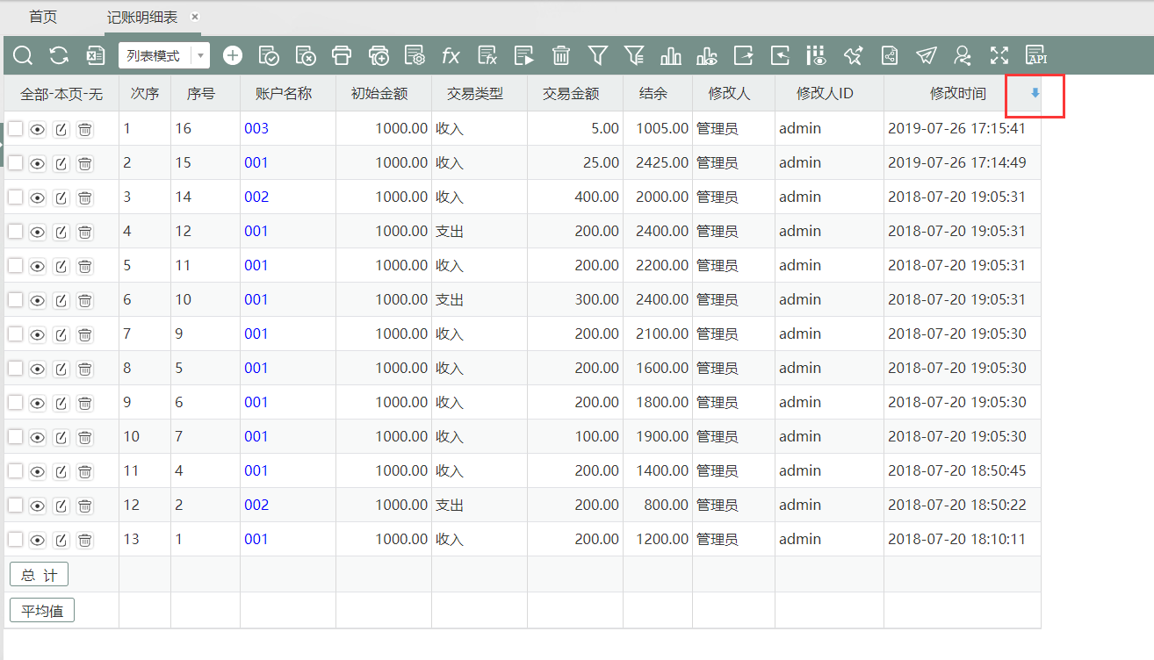Click the blue sort arrow beside 修改时间
Screen dimensions: 1154x660
coord(1035,93)
